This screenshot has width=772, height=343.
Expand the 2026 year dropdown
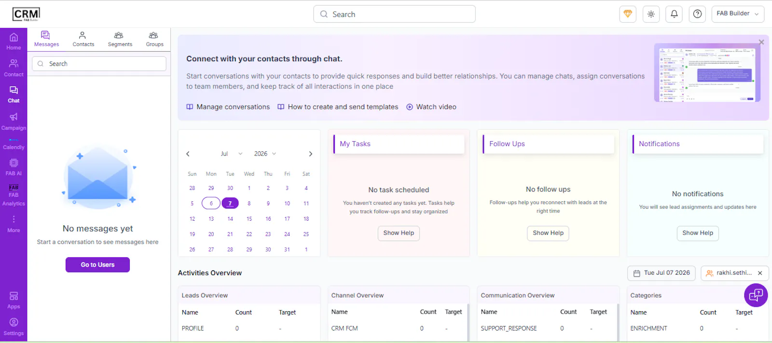265,154
